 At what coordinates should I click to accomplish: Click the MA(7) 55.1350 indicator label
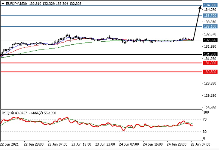click(x=44, y=113)
